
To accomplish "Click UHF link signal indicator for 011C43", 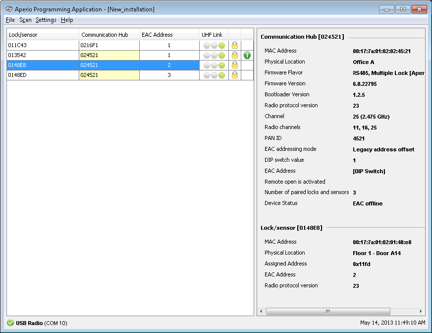I will point(214,46).
